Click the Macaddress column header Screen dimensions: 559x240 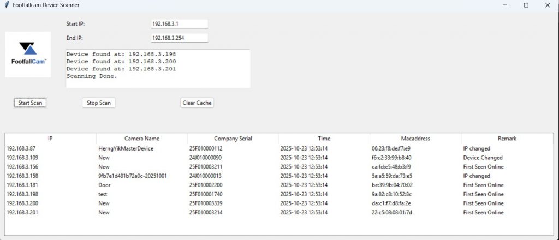[415, 139]
